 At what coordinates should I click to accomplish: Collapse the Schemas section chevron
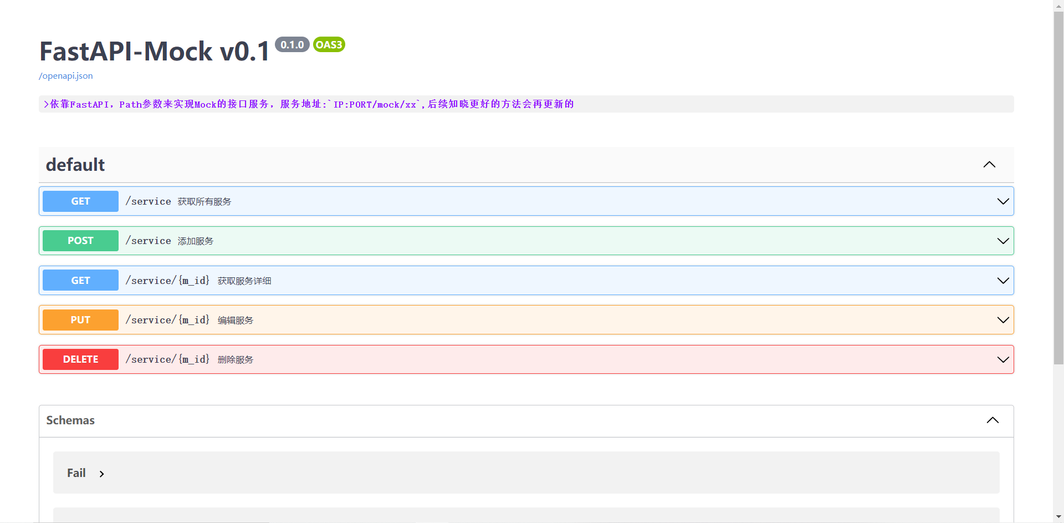pos(993,420)
